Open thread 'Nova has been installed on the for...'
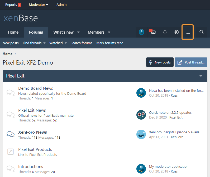Viewport: 210px width, 177px height. 176,91
